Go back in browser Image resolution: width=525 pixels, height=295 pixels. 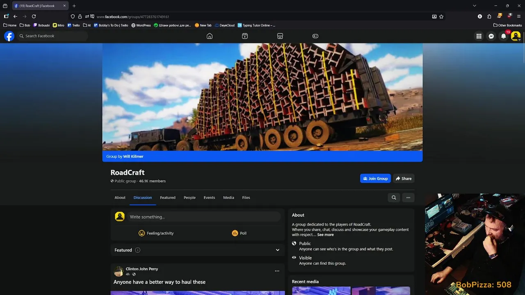point(15,16)
